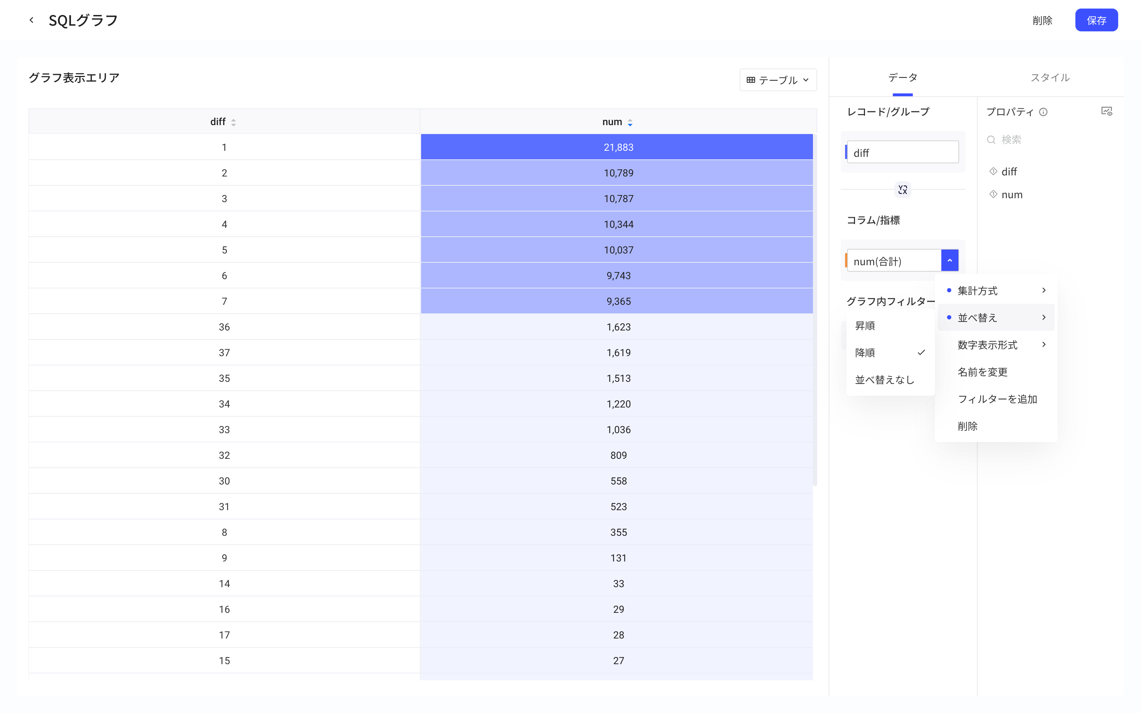1141x713 pixels.
Task: Switch to the データ tab
Action: click(x=902, y=78)
